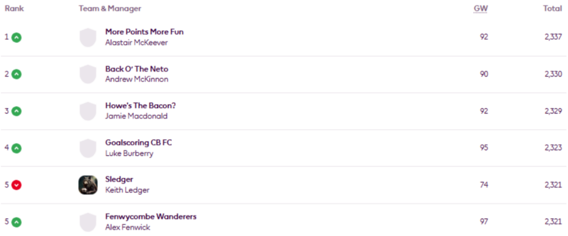Click manager name Keith Ledger
Viewport: 568px width, 236px height.
tap(127, 190)
